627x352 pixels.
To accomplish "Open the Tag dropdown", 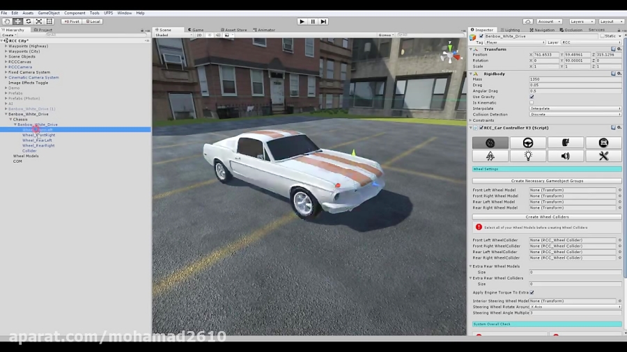I will click(x=515, y=42).
